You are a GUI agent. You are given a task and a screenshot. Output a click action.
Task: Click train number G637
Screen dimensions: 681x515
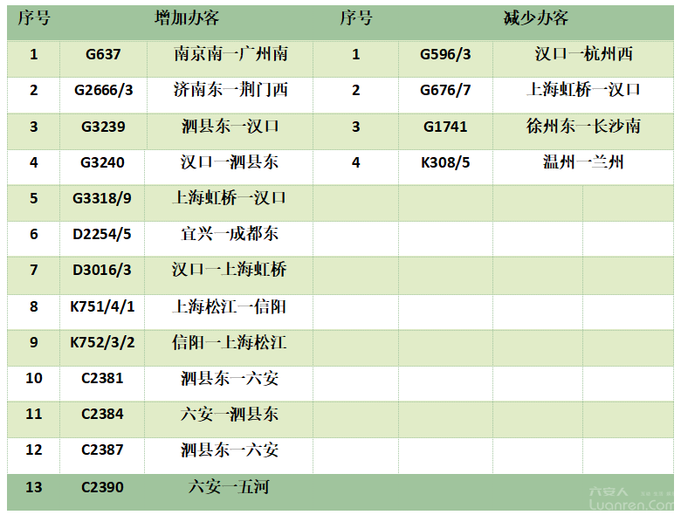click(x=103, y=54)
